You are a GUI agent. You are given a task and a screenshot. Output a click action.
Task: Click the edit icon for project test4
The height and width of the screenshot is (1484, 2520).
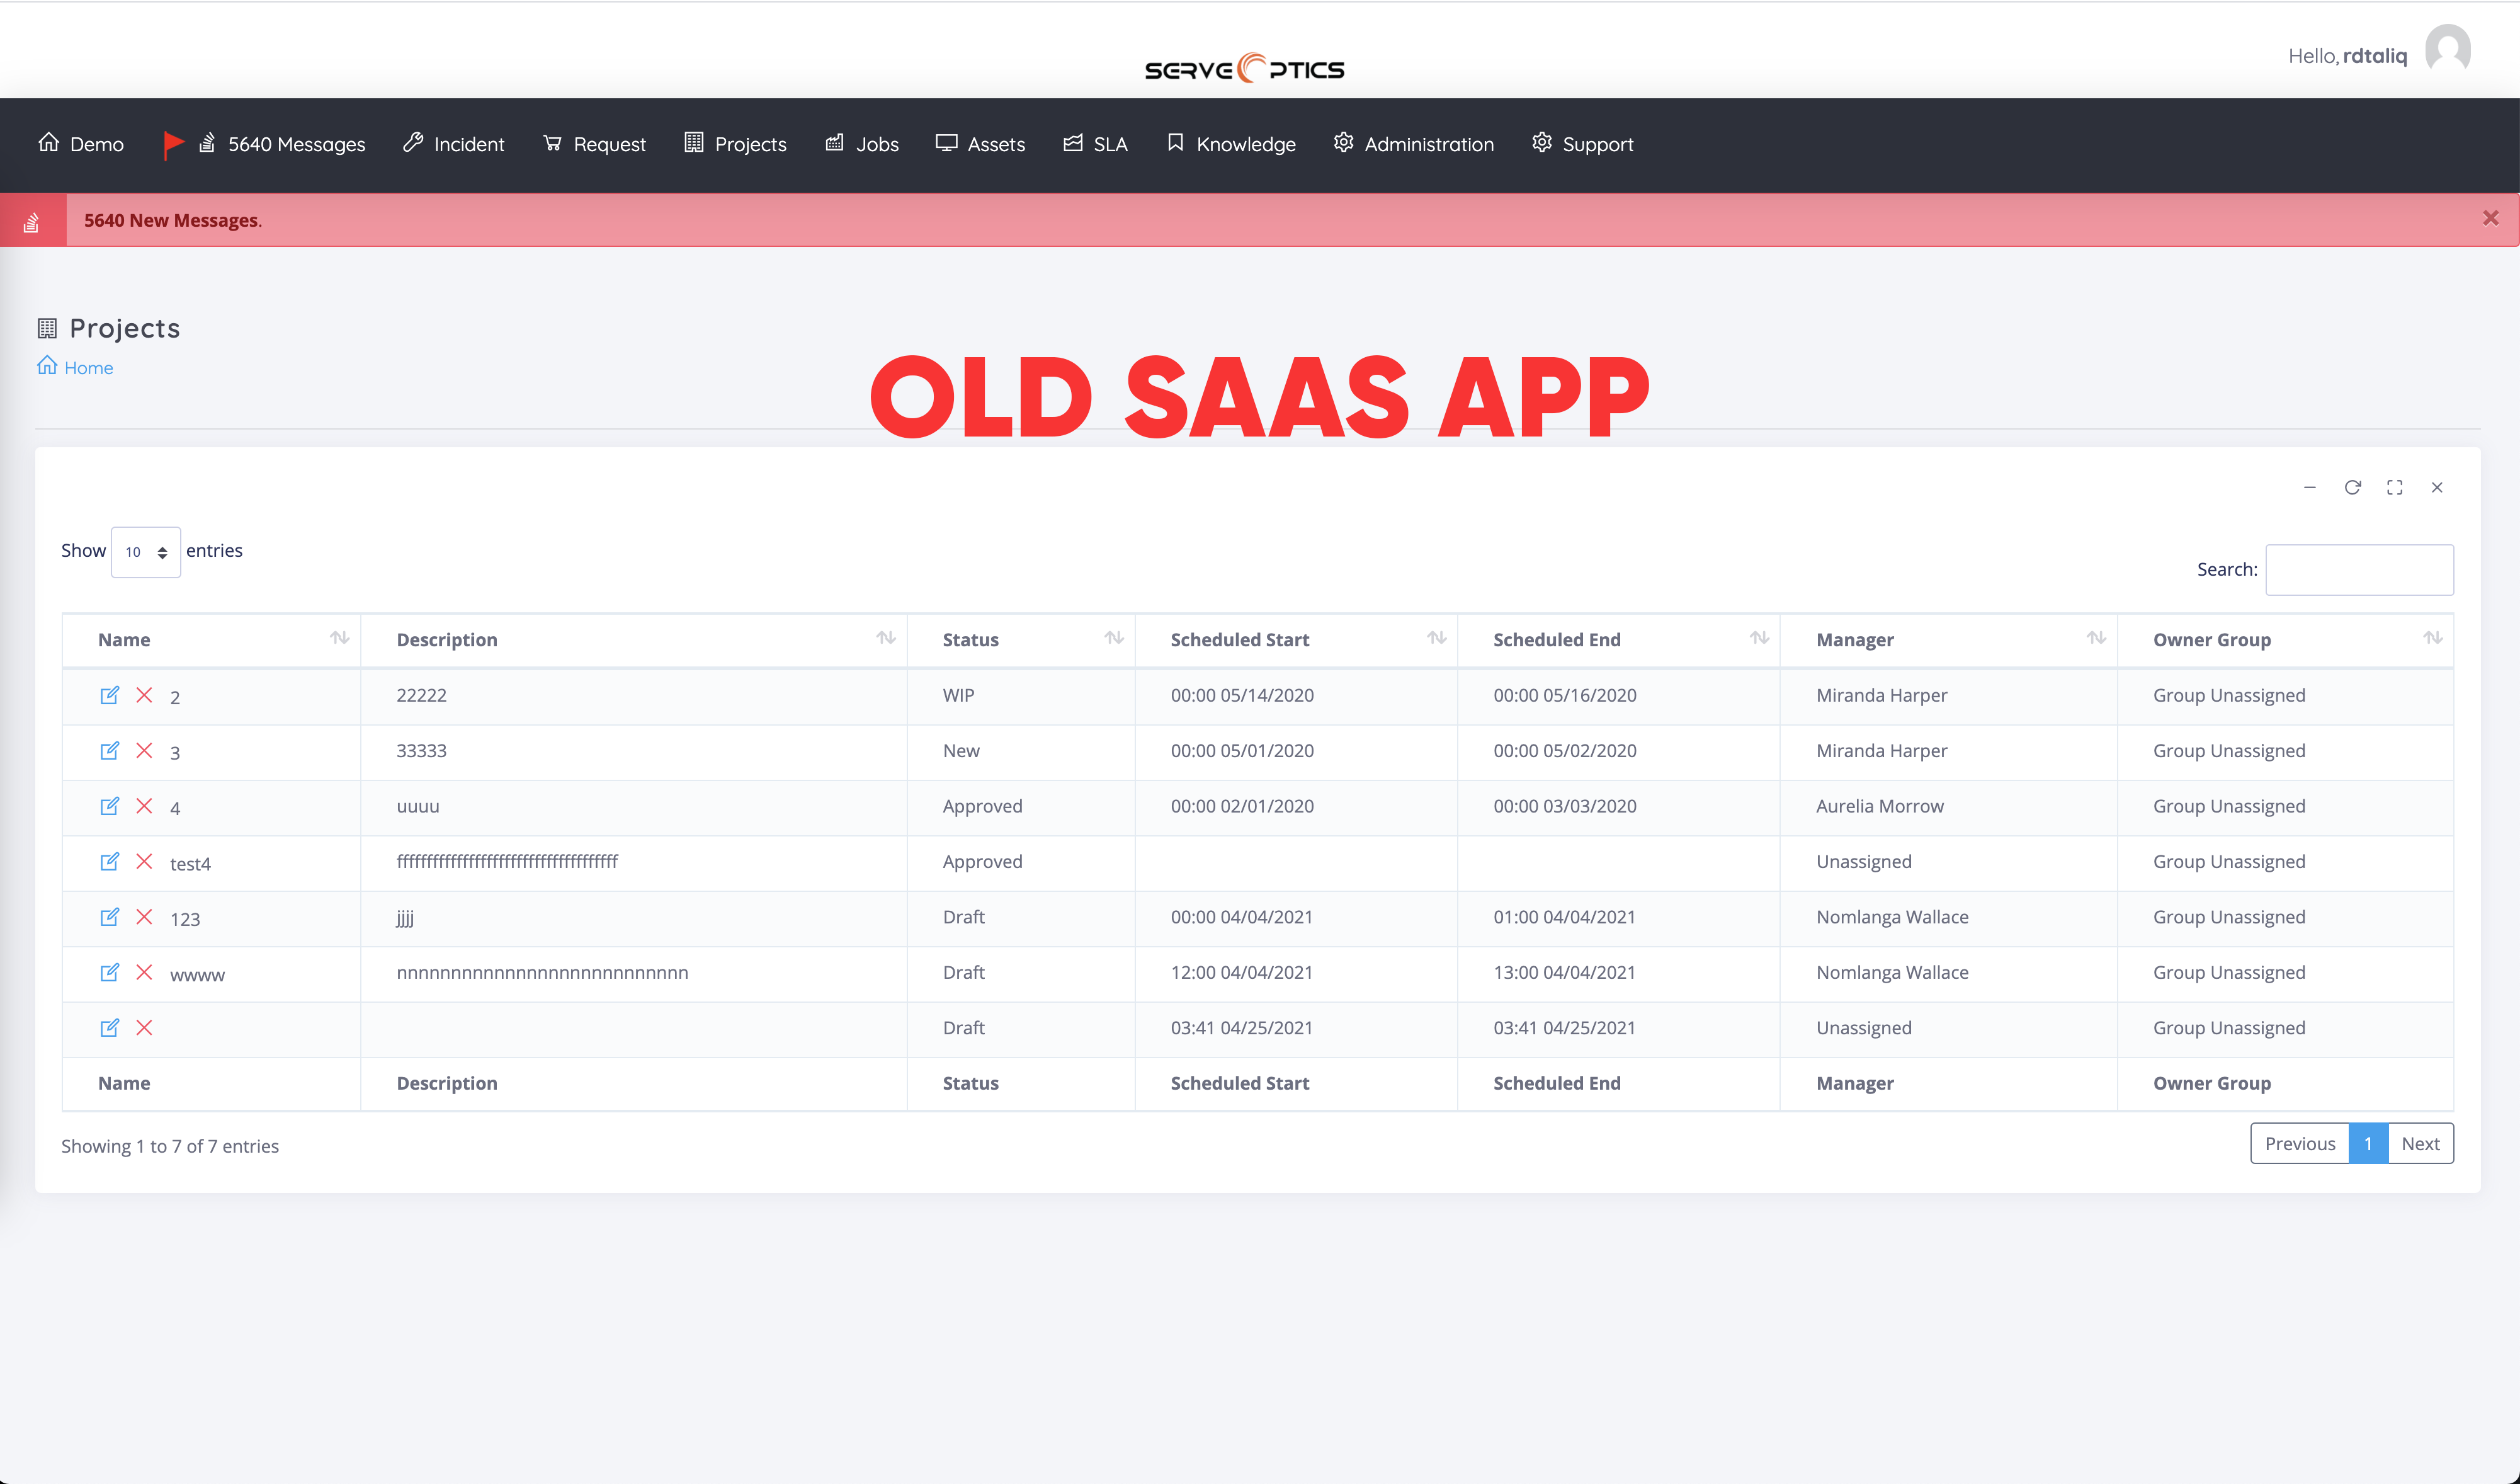click(x=110, y=861)
